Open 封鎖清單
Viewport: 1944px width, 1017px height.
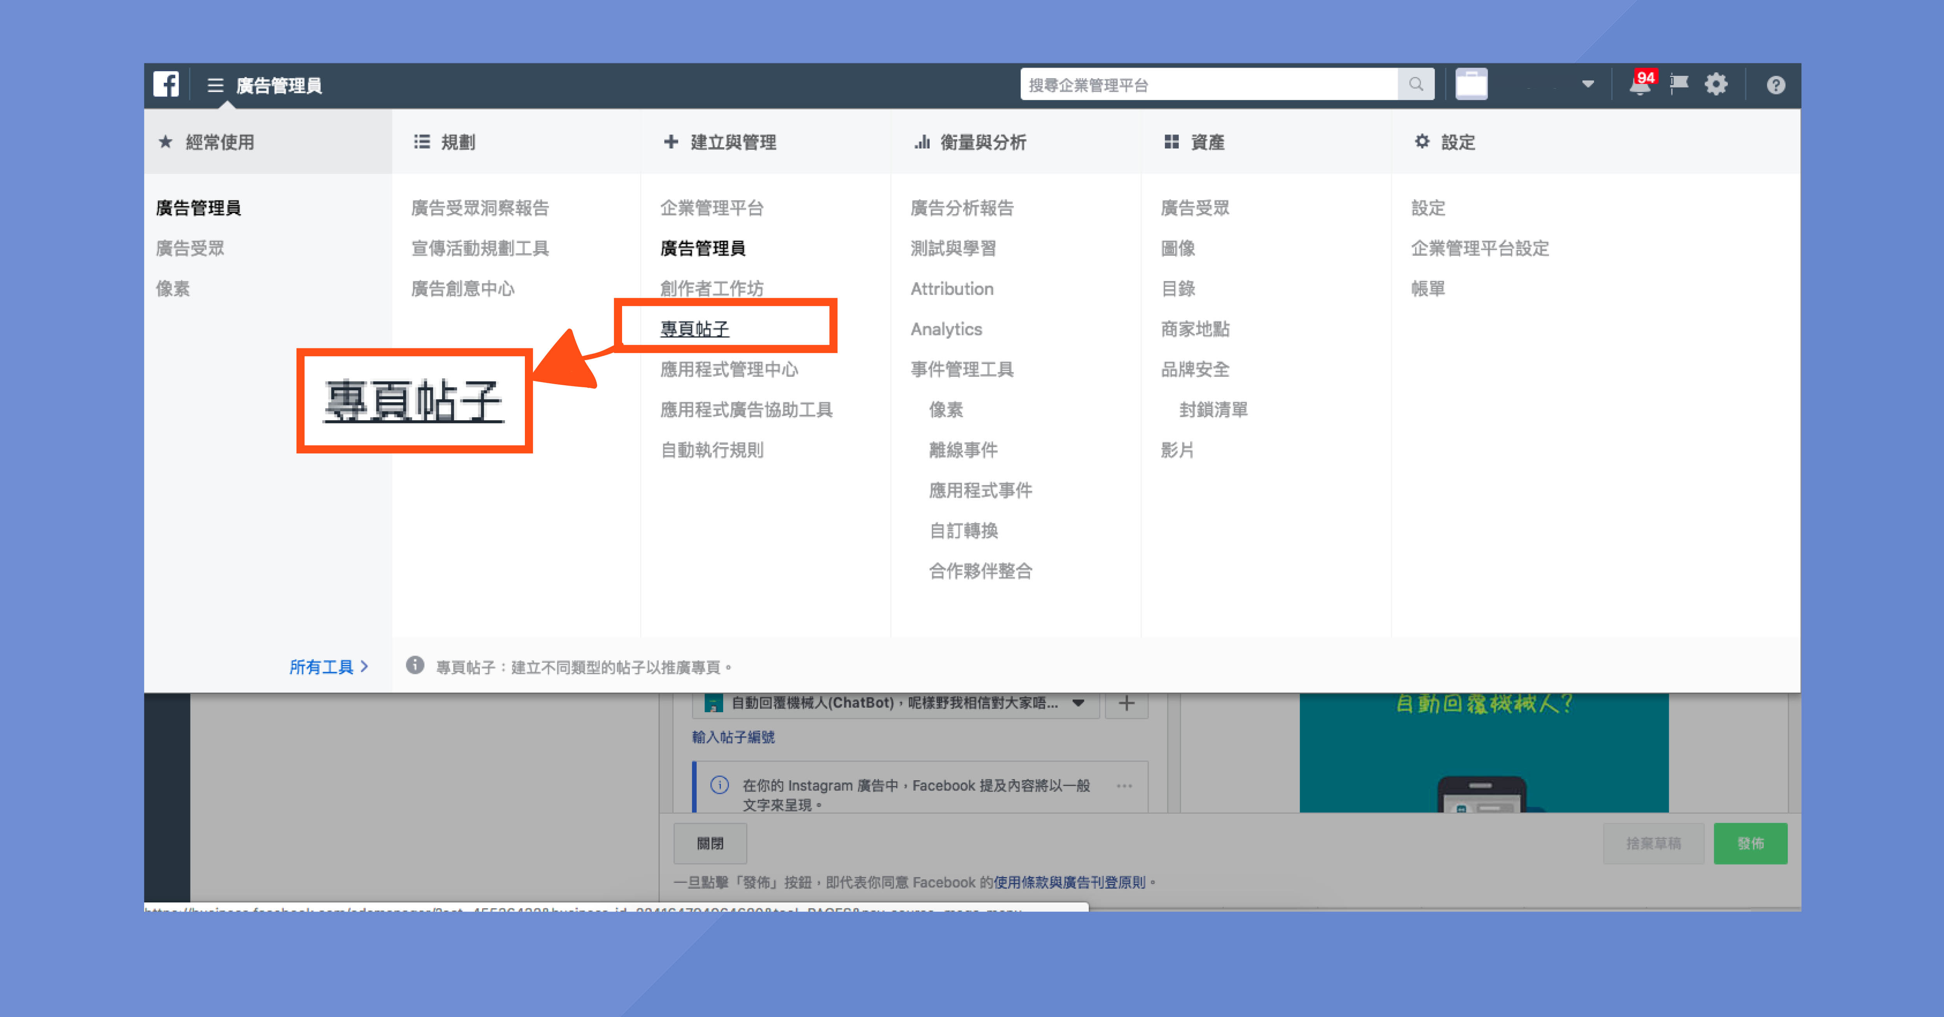tap(1213, 410)
